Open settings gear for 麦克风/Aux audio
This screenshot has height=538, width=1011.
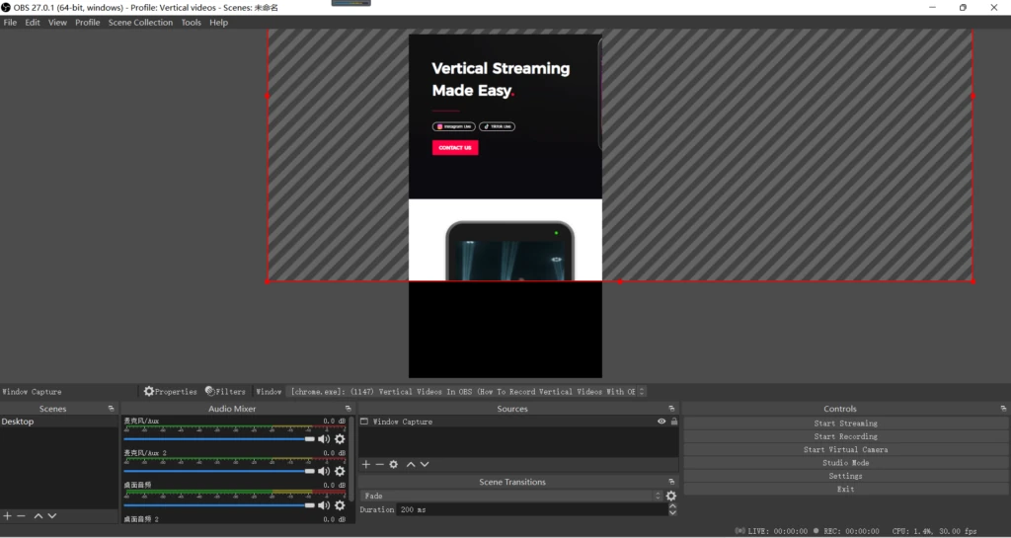[x=340, y=439]
